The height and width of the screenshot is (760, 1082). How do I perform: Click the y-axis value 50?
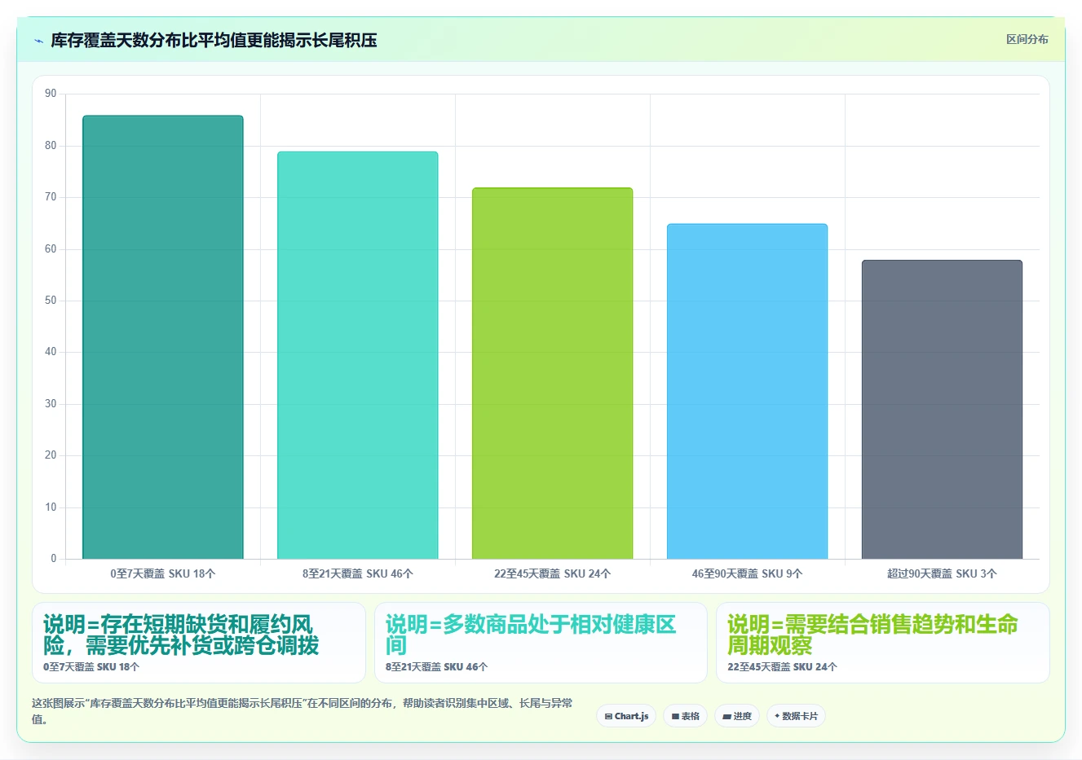51,301
